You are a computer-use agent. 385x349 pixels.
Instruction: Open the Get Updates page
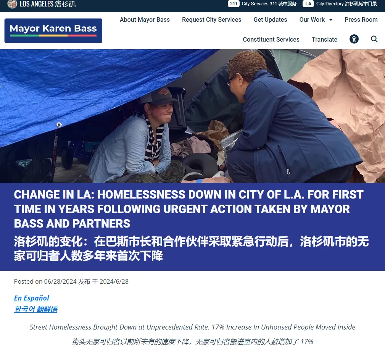tap(270, 19)
